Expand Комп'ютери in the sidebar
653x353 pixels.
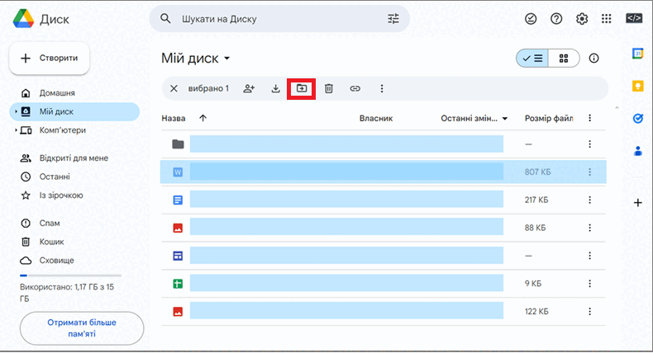click(x=16, y=130)
